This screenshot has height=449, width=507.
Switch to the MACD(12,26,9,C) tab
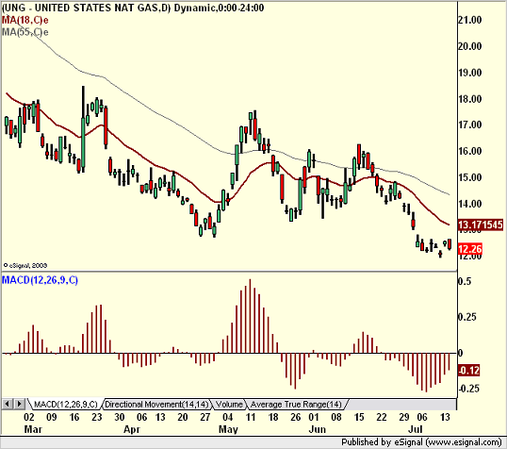point(66,405)
